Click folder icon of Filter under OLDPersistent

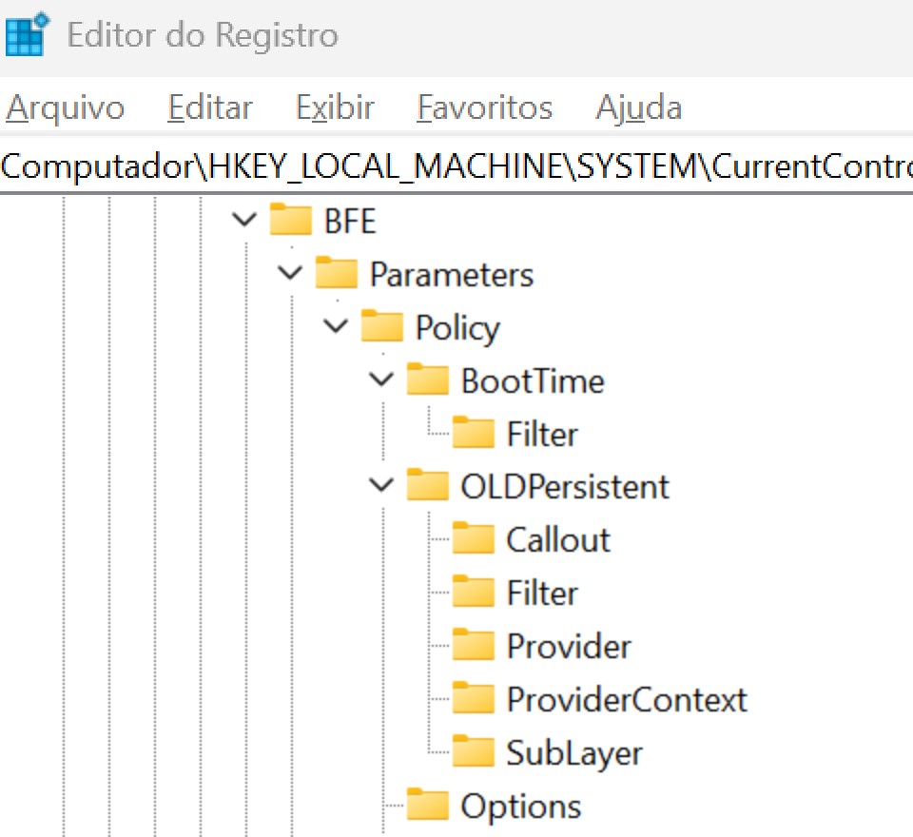pyautogui.click(x=474, y=592)
